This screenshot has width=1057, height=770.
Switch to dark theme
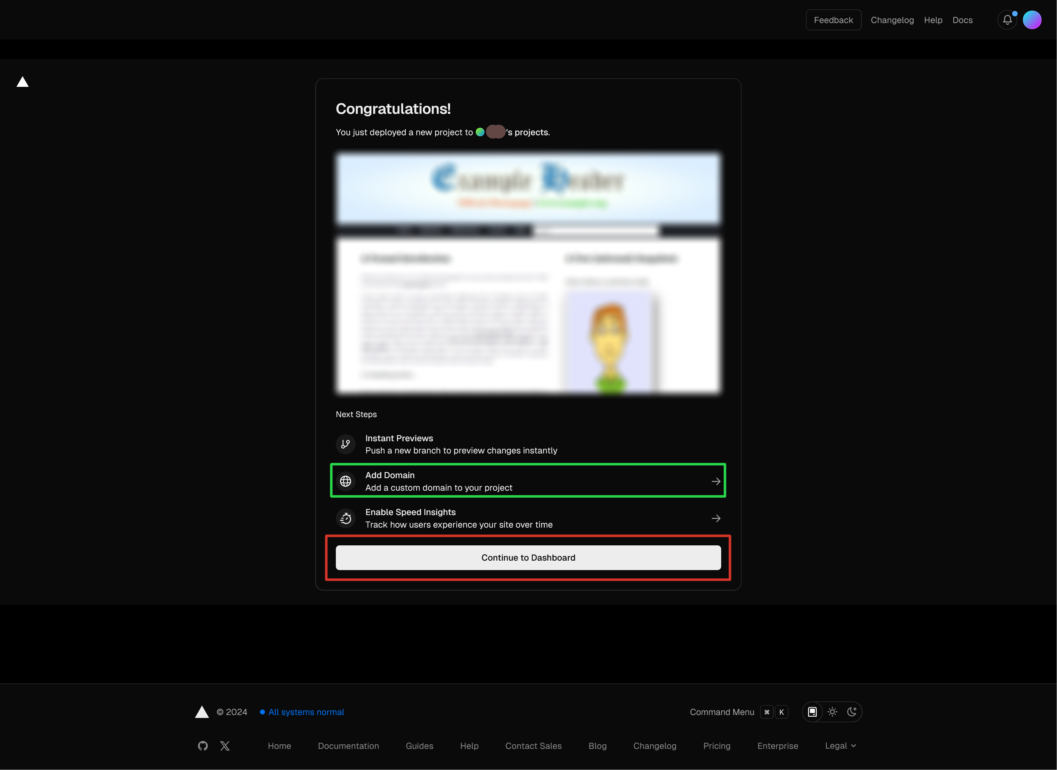[852, 712]
